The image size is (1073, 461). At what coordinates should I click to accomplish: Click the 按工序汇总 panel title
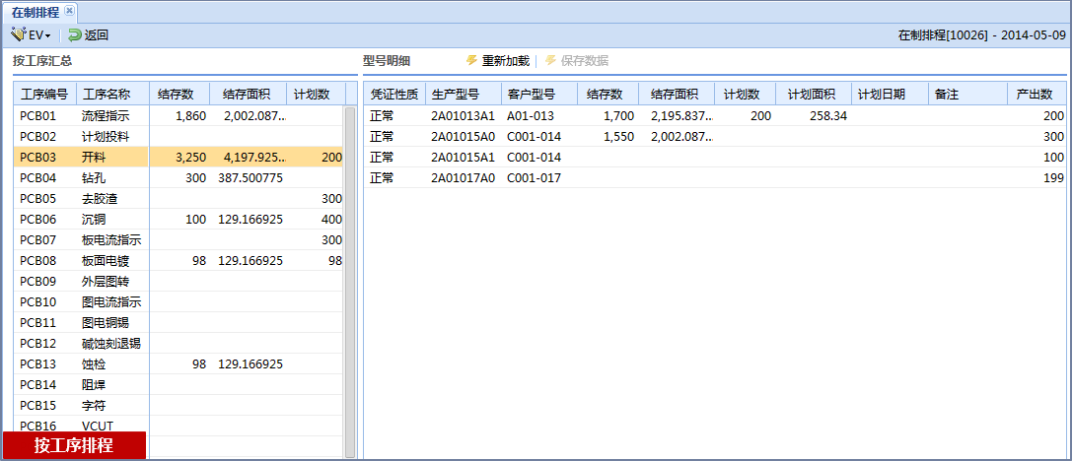click(x=42, y=61)
